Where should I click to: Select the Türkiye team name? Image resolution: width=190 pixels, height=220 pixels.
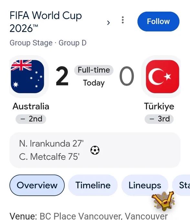click(159, 106)
